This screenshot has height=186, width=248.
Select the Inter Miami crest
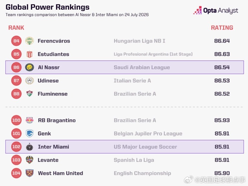coord(29,147)
